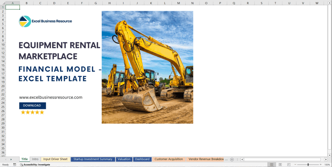Open the Input Driver Sheet tab
Screen dimensions: 332x167
tap(55, 159)
